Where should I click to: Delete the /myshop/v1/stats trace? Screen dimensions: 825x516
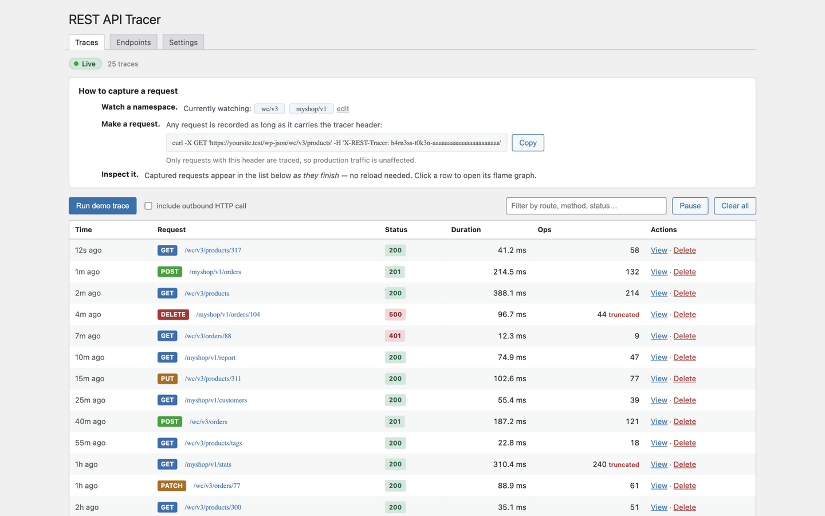point(685,464)
